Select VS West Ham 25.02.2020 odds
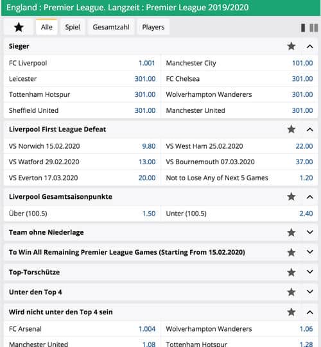Screen dimensions: 321x347 pyautogui.click(x=239, y=146)
